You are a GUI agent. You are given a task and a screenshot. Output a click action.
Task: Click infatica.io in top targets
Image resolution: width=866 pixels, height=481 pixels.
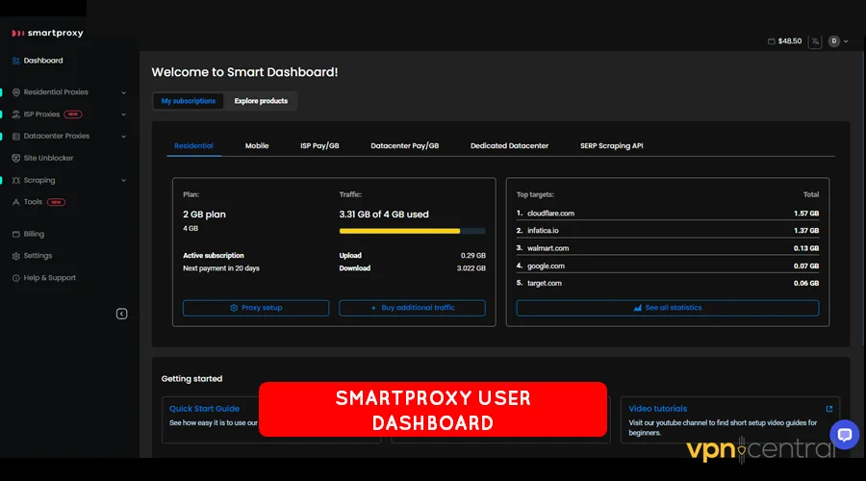[543, 231]
